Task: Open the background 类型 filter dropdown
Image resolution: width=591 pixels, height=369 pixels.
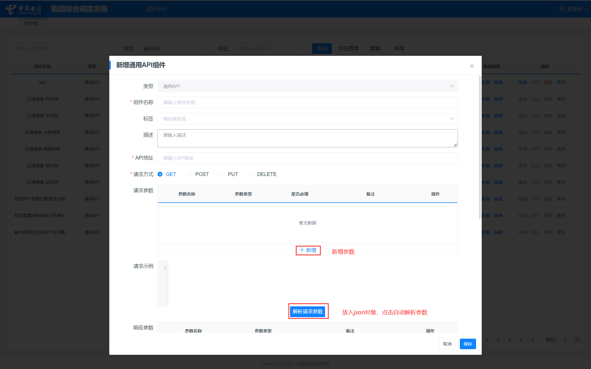Action: coord(175,48)
